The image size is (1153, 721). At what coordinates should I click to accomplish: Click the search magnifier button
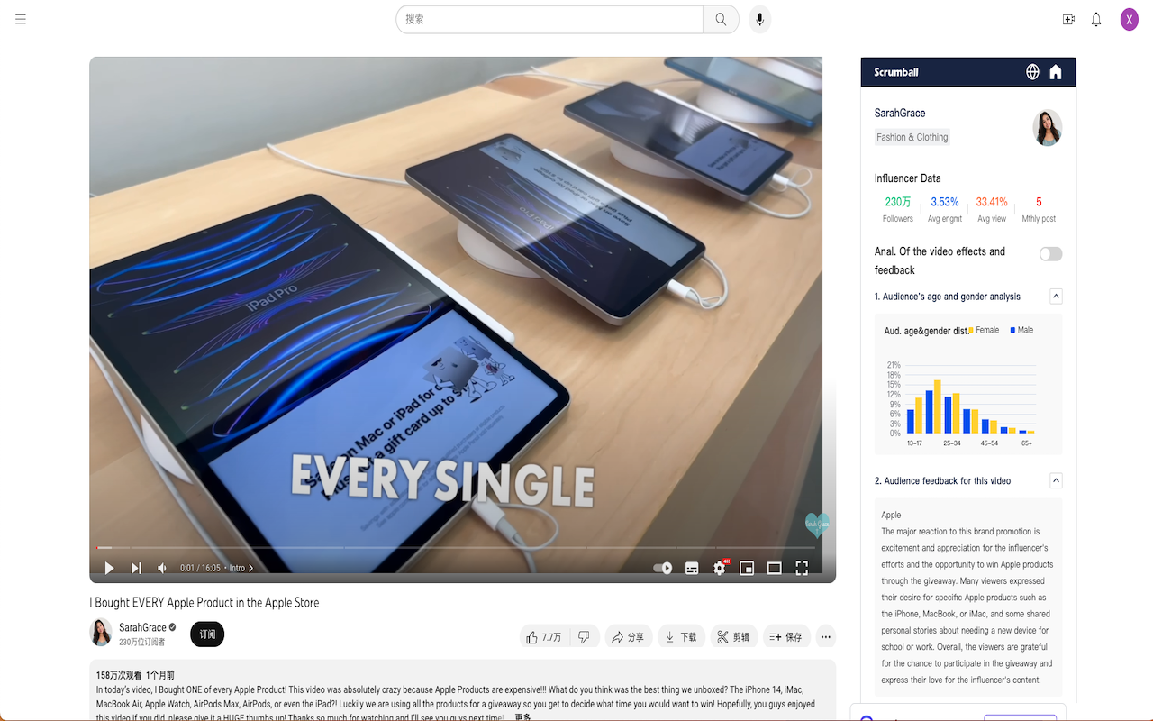(721, 19)
